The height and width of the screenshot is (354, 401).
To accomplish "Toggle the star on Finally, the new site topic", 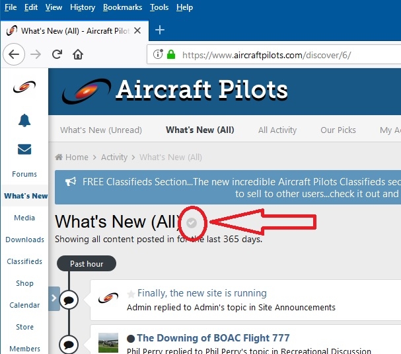I will (x=131, y=294).
